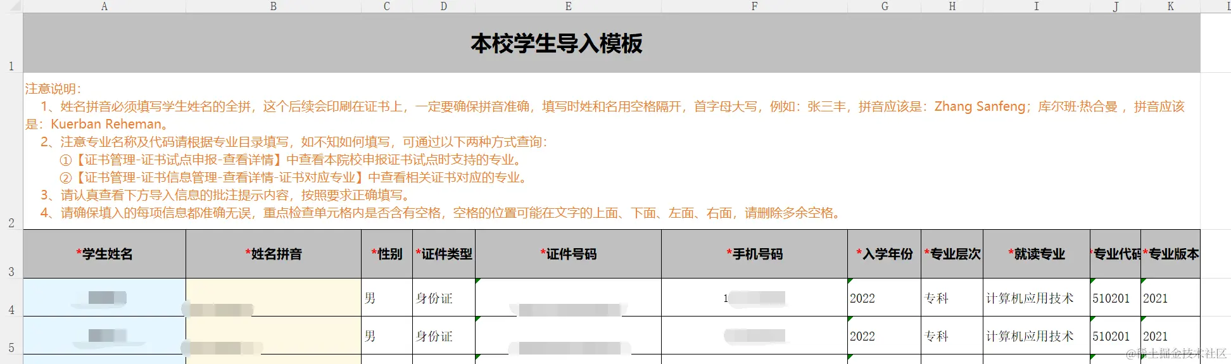The width and height of the screenshot is (1231, 364).
Task: Click the *性别 header cell
Action: coord(387,254)
